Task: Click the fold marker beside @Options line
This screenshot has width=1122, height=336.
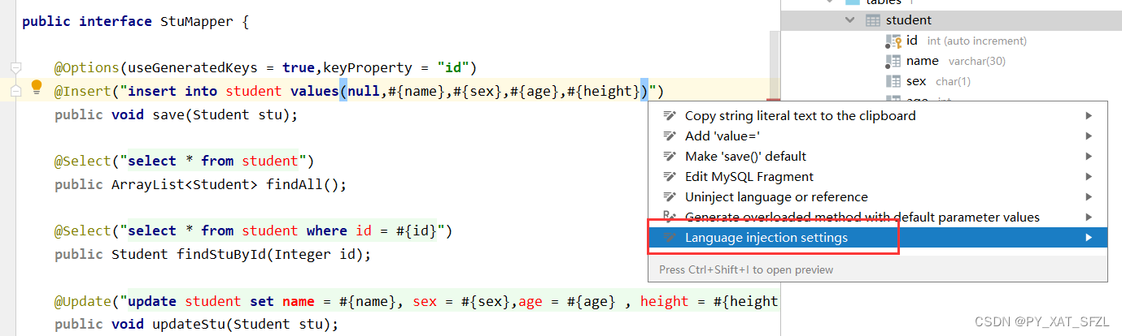Action: (x=15, y=67)
